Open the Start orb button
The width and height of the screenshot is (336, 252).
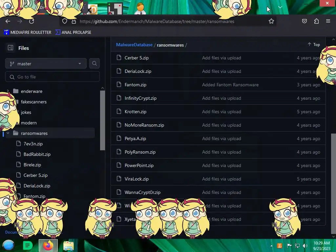click(8, 245)
